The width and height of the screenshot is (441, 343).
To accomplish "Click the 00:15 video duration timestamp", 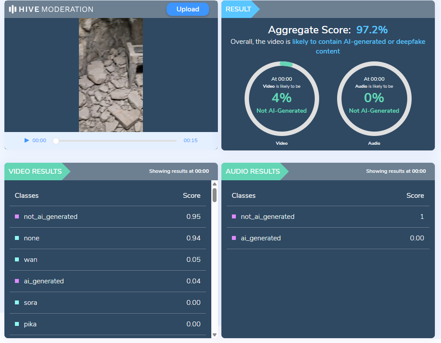I will click(190, 141).
